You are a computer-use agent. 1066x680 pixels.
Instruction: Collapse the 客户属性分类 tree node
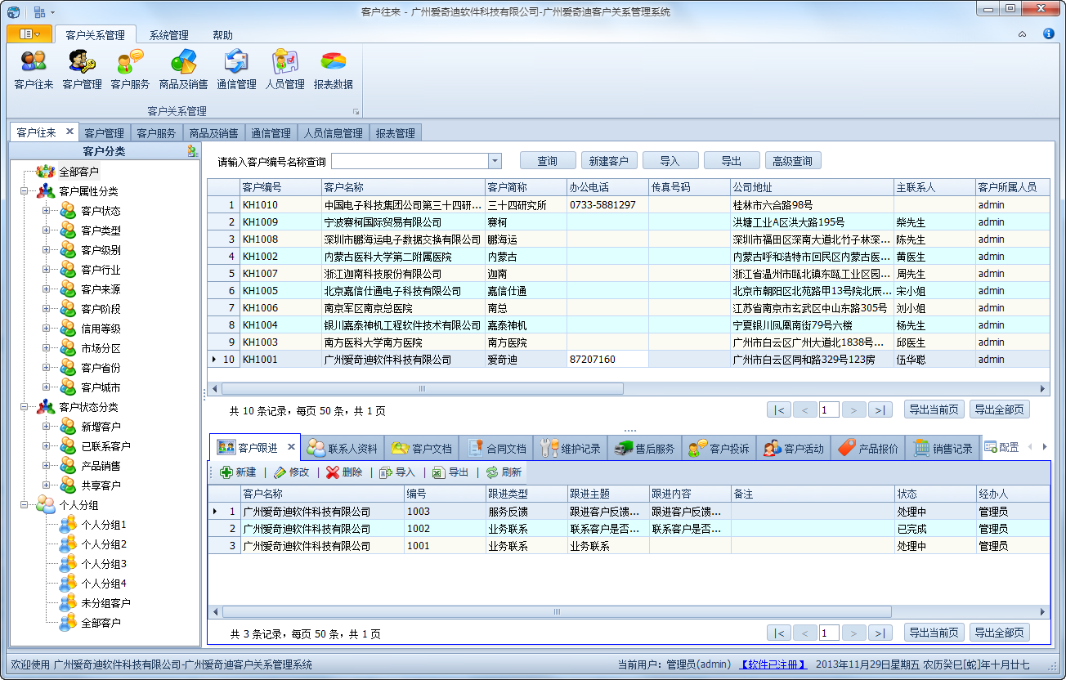click(24, 191)
